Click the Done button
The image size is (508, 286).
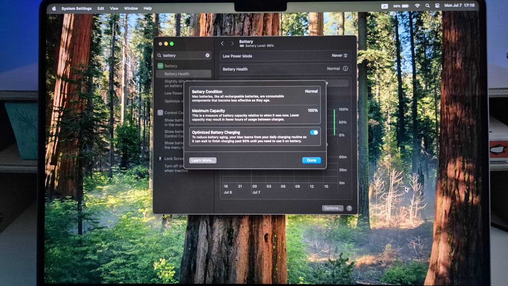coord(311,161)
